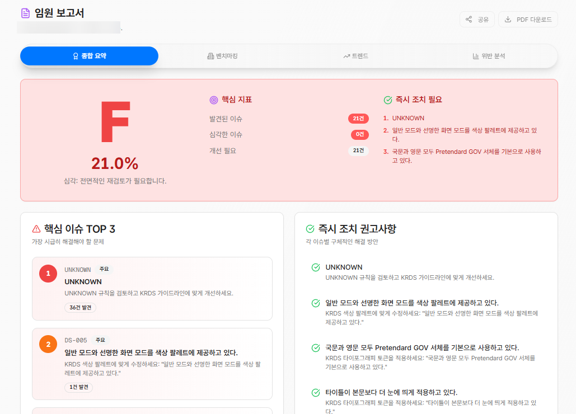Viewport: 576px width, 414px height.
Task: Click the target icon beside 핵심 지표
Action: point(214,100)
